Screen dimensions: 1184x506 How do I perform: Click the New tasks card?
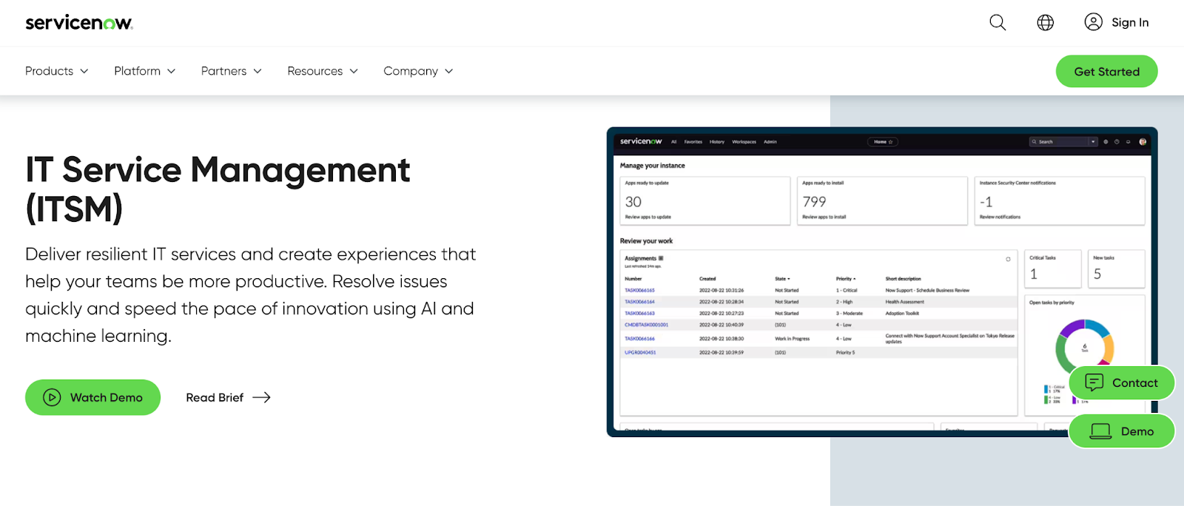[x=1117, y=269]
